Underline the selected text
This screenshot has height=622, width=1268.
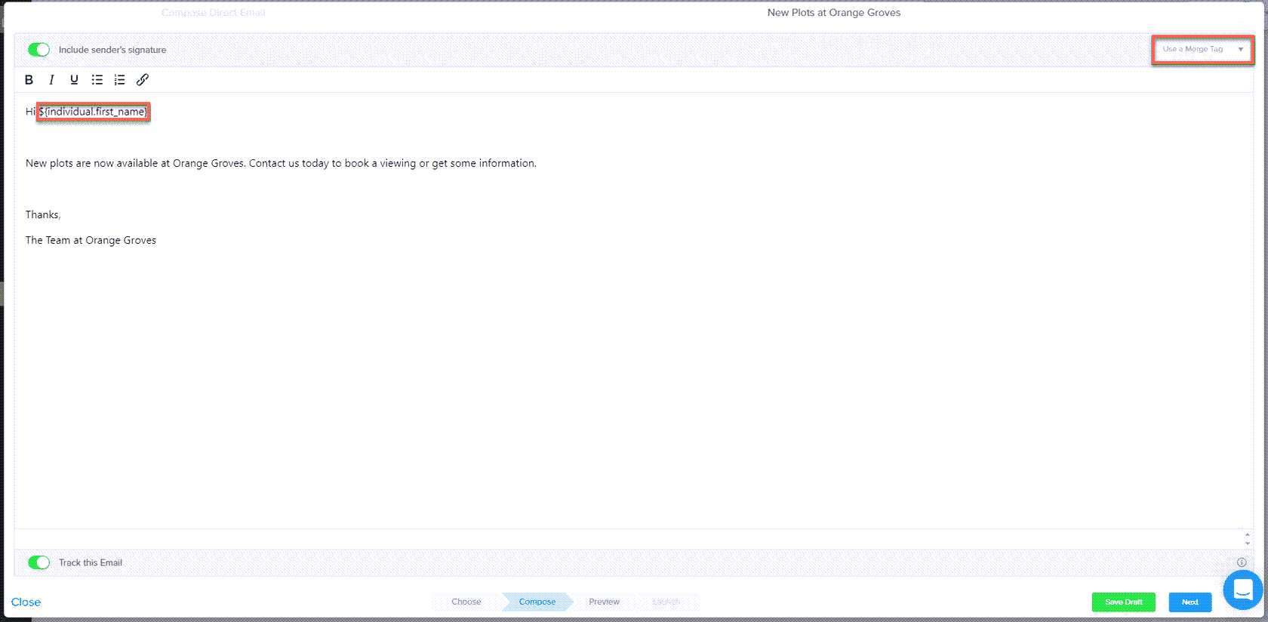[x=74, y=80]
